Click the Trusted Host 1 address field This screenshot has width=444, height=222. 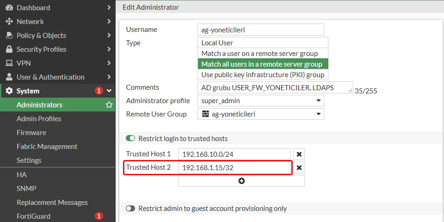(x=234, y=154)
